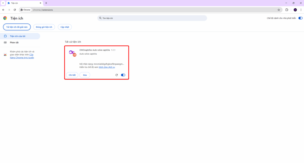Select the "Tiện ích" browser tab
This screenshot has height=163, width=304.
(24, 3)
